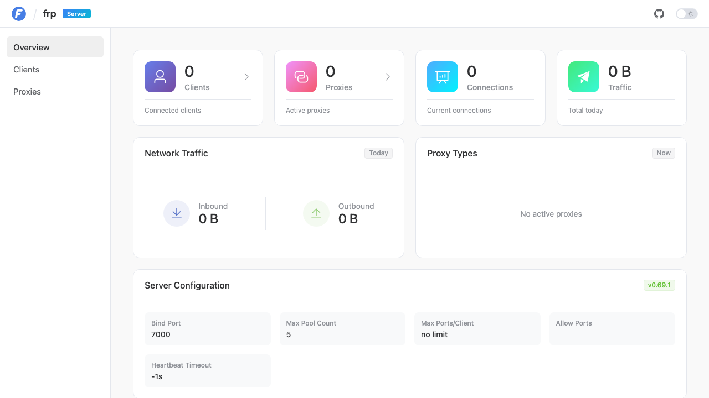Click the Now tag on Proxy Types
Viewport: 709px width, 398px height.
tap(664, 153)
